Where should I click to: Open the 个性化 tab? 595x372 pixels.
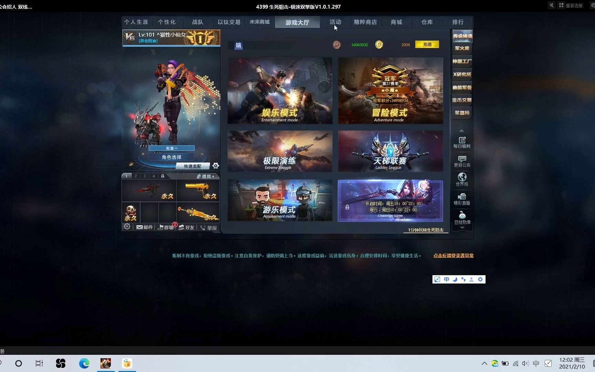tap(167, 22)
